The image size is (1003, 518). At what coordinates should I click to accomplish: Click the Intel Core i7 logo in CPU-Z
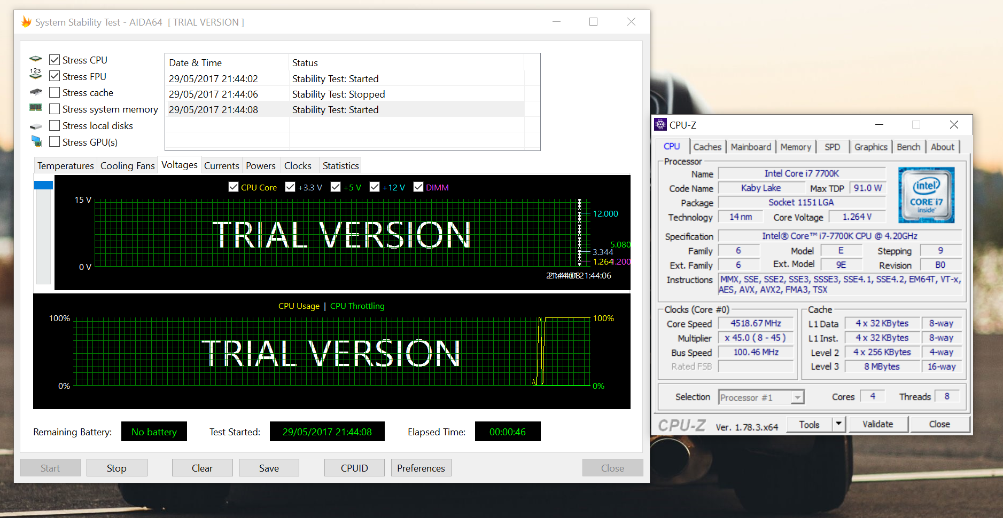tap(926, 195)
